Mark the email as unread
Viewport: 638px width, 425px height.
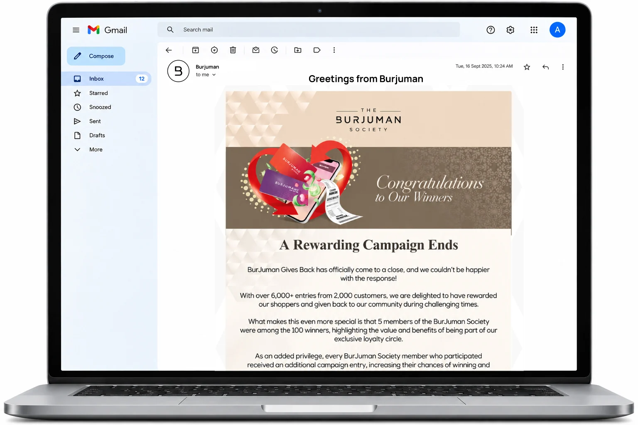[256, 50]
